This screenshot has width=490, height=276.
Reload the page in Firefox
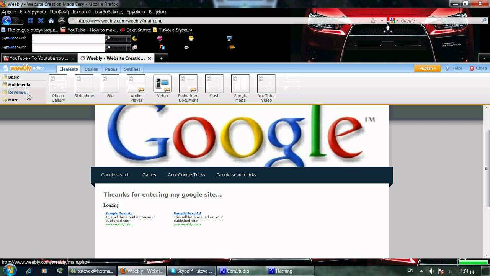(30, 21)
